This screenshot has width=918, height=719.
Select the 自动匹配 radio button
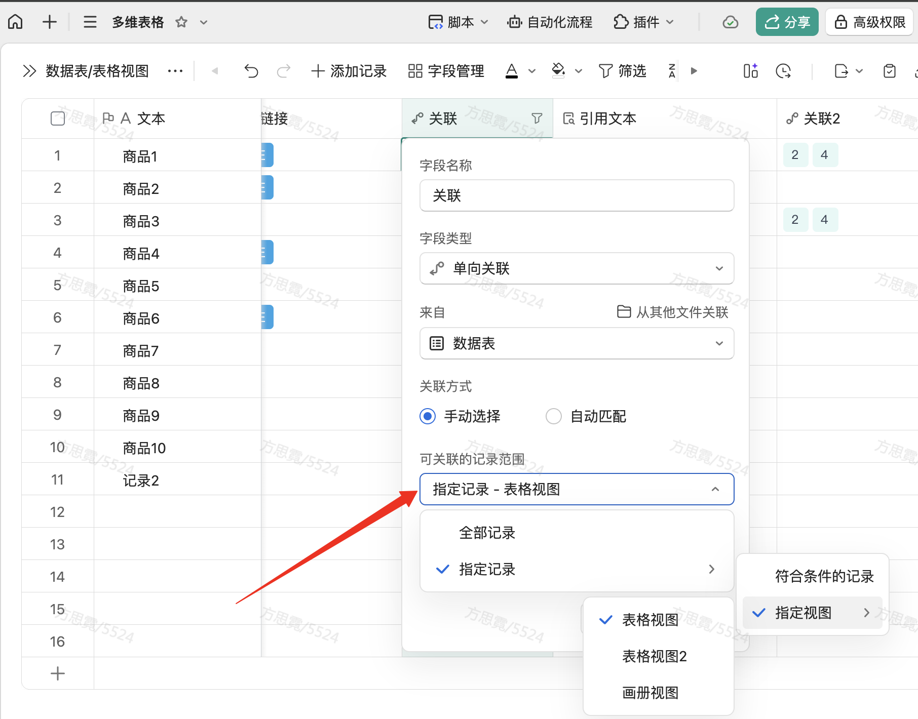[554, 416]
